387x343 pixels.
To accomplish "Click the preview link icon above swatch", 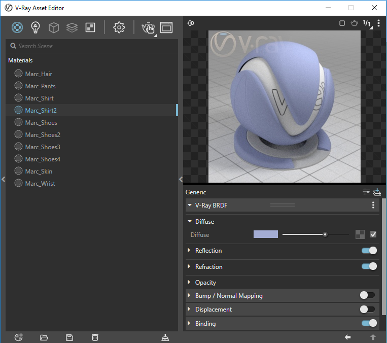I will (x=191, y=23).
